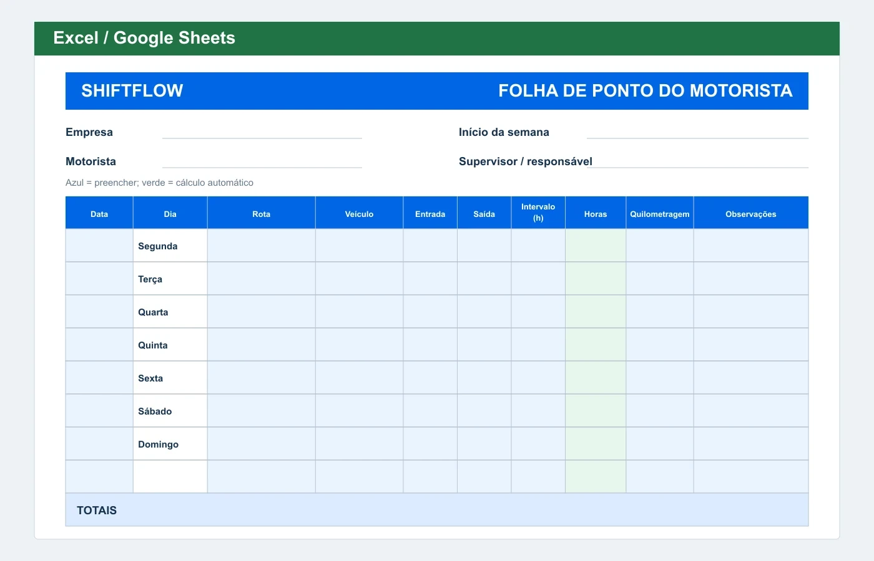The image size is (874, 561).
Task: Click the Supervisor / responsável field
Action: click(x=697, y=161)
